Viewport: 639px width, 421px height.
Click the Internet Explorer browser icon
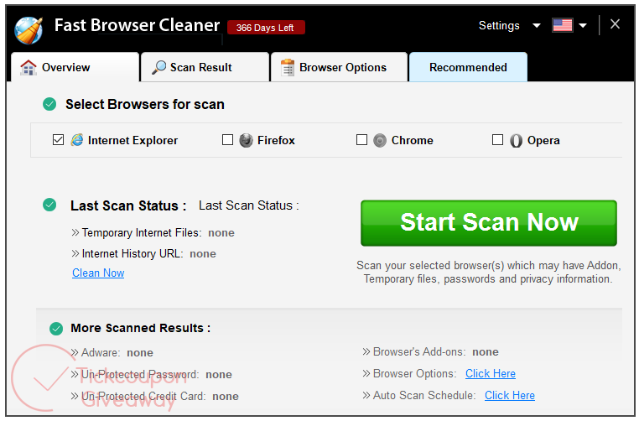[77, 140]
